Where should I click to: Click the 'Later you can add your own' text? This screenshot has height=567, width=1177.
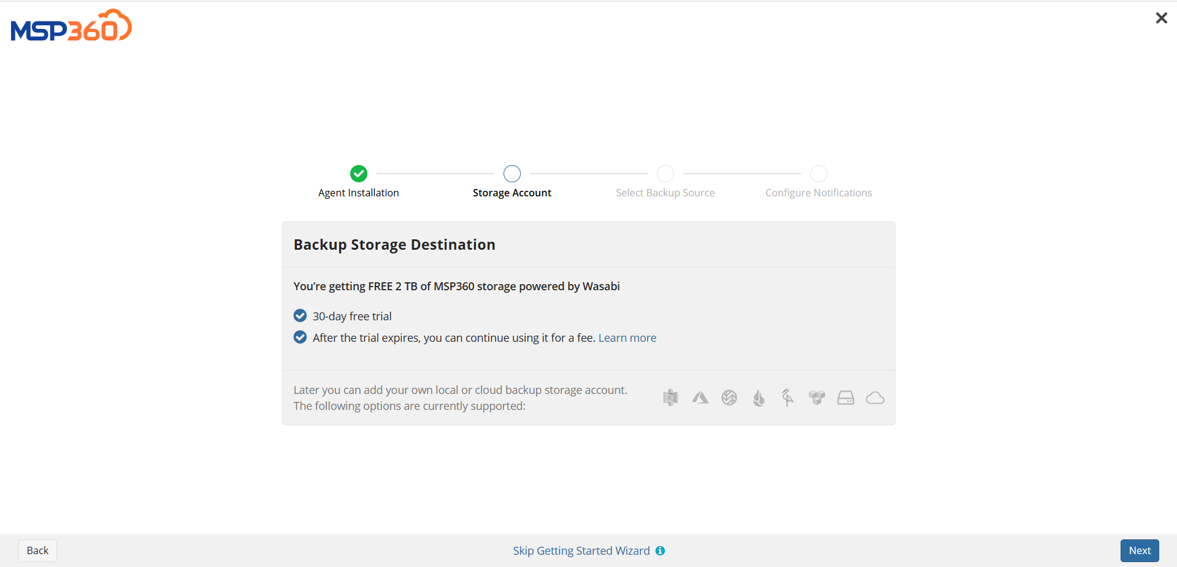click(x=461, y=390)
